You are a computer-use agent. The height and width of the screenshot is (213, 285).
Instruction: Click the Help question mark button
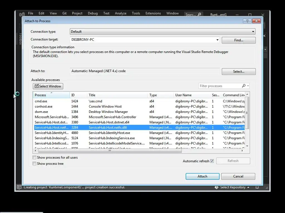pos(247,21)
